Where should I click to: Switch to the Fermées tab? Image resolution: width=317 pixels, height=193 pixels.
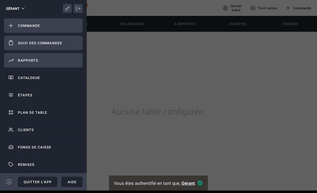[290, 24]
